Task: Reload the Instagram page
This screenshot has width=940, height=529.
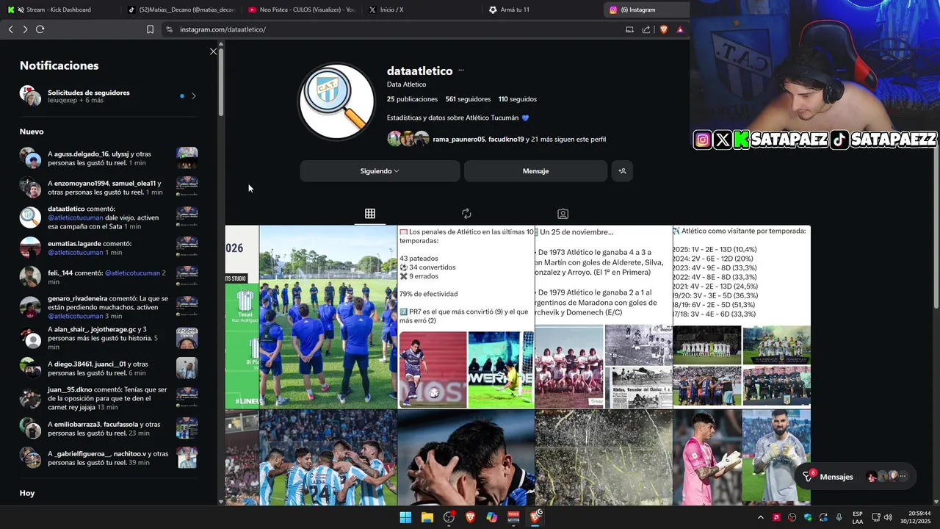Action: 40,29
